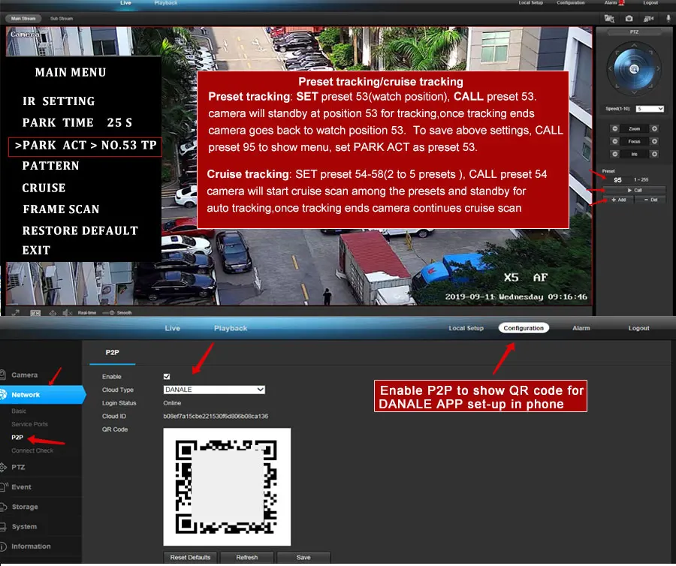Click the aspect ratio icon below the video

pos(35,313)
